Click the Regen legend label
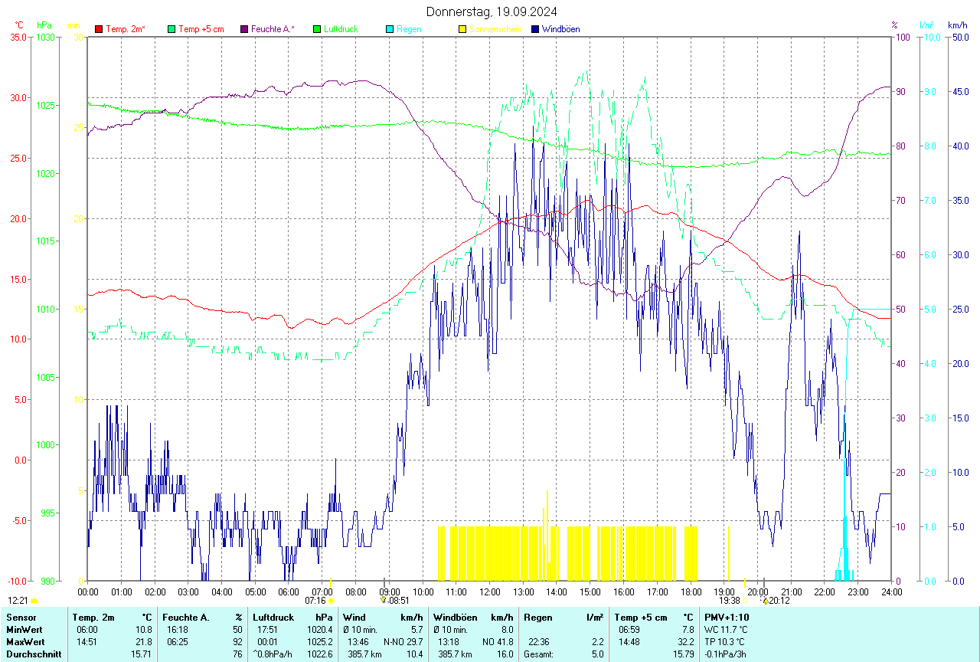 tap(408, 29)
